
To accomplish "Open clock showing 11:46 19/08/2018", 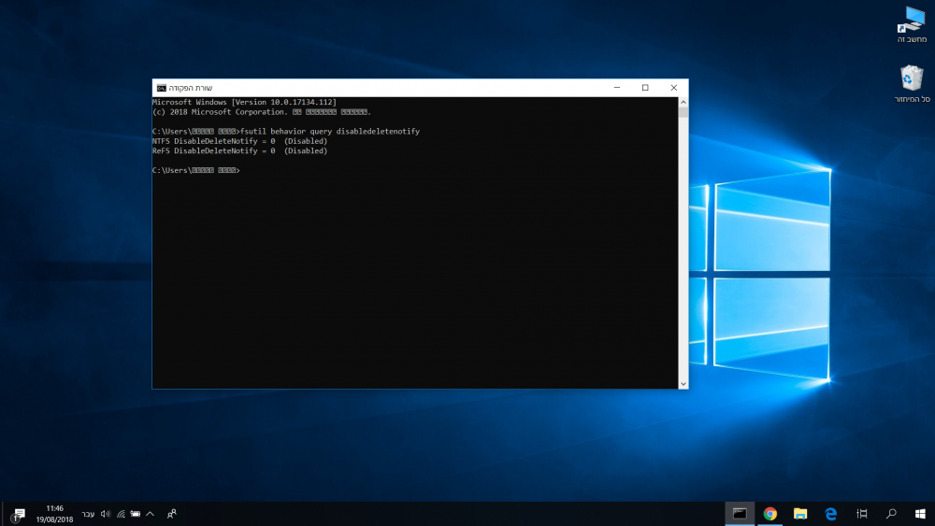I will click(x=54, y=514).
